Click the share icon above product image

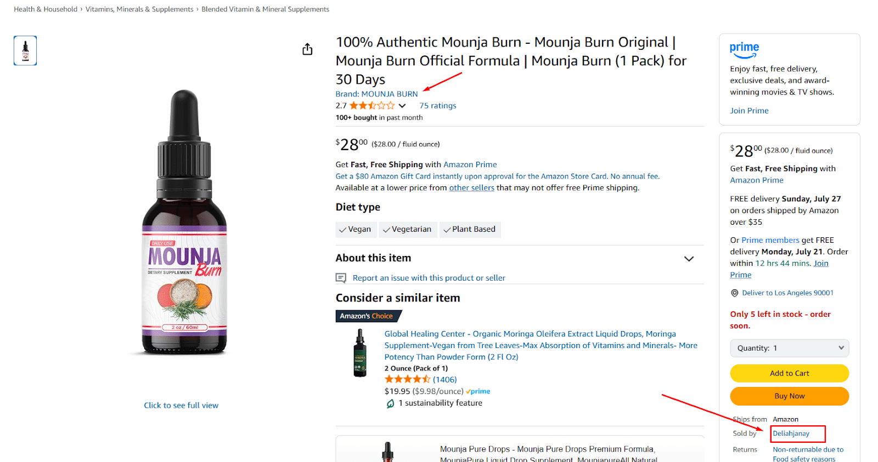coord(307,49)
